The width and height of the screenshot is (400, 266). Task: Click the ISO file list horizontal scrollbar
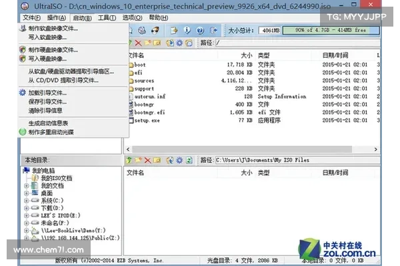[x=242, y=149]
